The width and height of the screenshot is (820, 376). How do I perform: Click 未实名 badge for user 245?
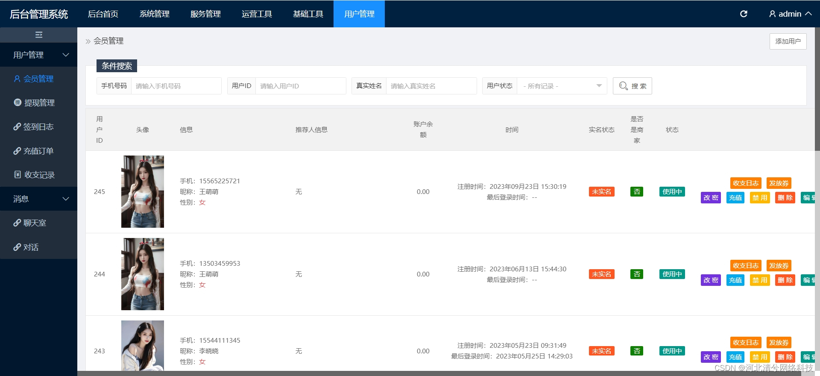coord(601,191)
